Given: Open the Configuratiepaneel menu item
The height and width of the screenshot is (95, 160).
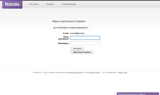Looking at the screenshot, I should [69, 4].
